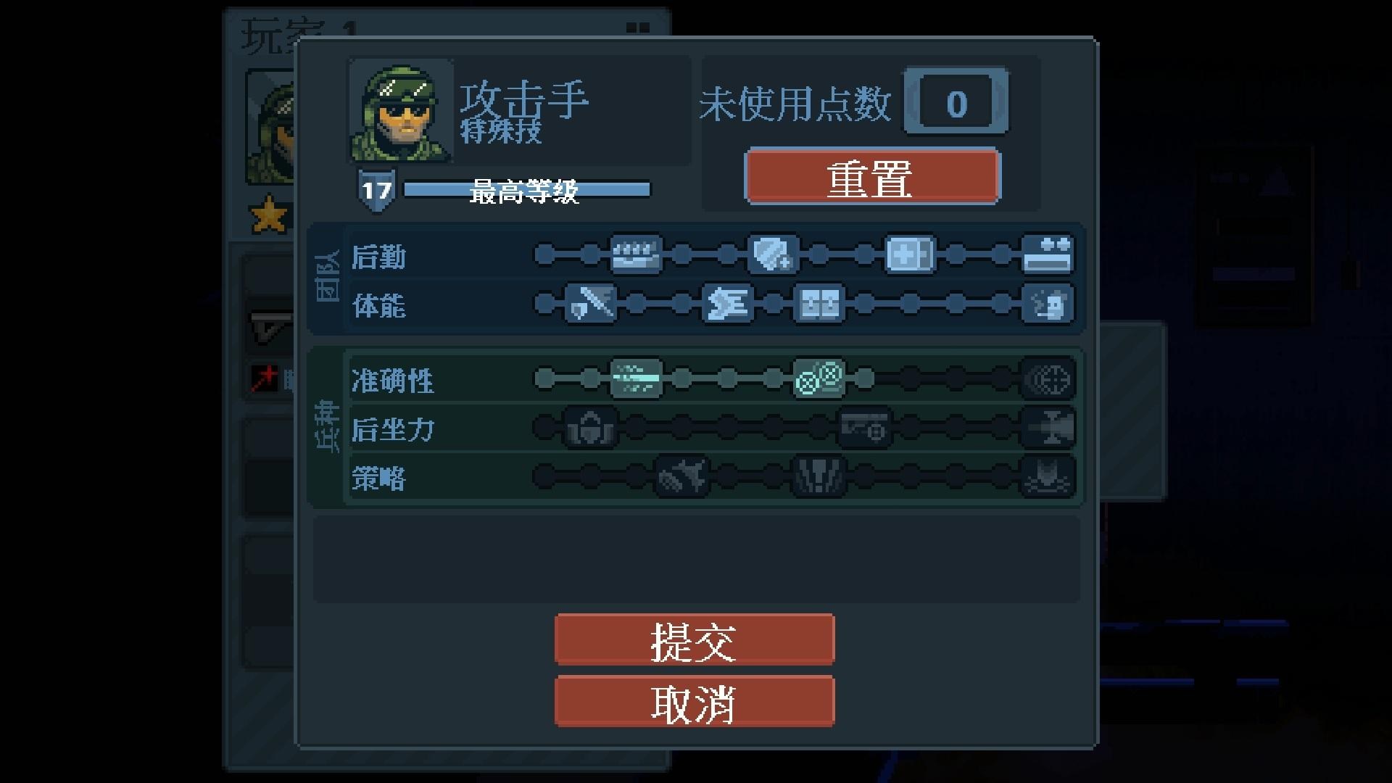Click the locked gun-sight skill in 后坐力 row
The width and height of the screenshot is (1392, 783).
point(865,428)
